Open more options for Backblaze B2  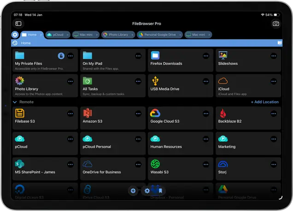click(x=274, y=114)
